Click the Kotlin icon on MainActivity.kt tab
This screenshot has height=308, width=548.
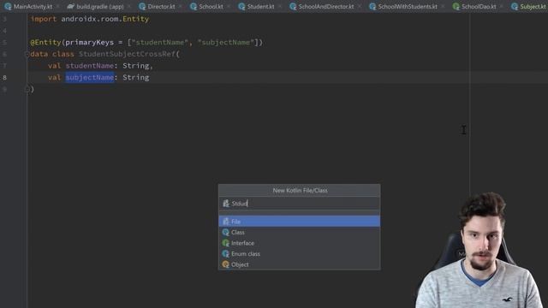click(x=8, y=6)
